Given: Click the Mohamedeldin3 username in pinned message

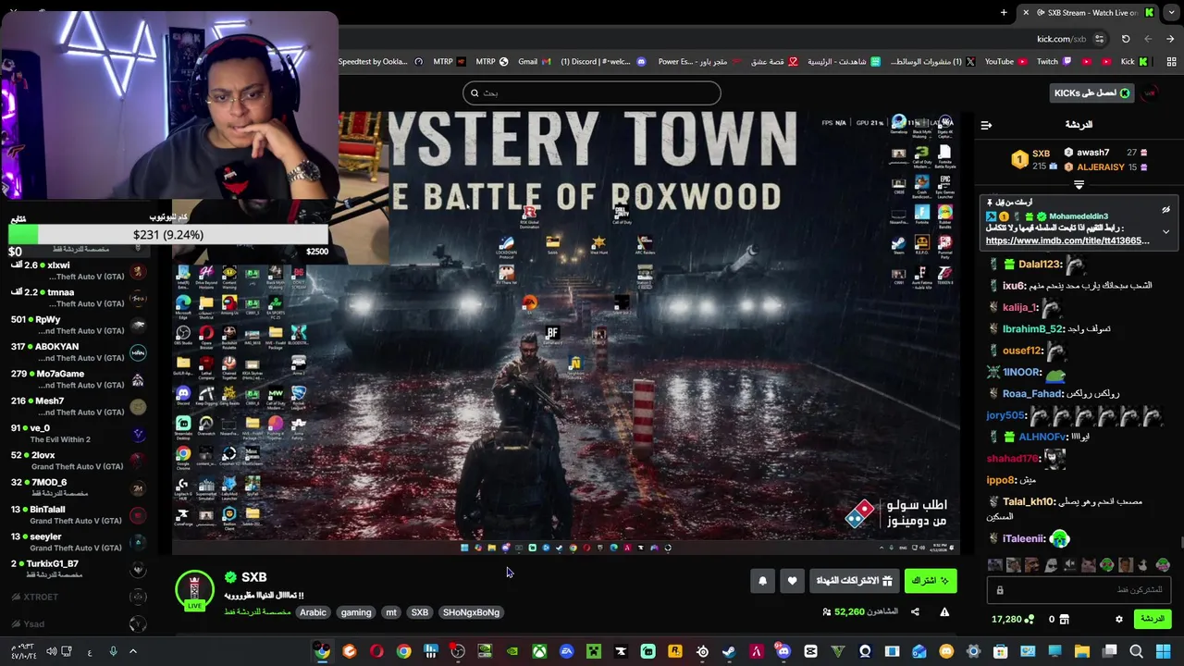Looking at the screenshot, I should (x=1078, y=216).
